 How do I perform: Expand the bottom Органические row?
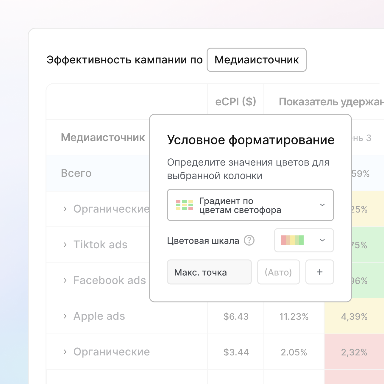click(x=65, y=352)
